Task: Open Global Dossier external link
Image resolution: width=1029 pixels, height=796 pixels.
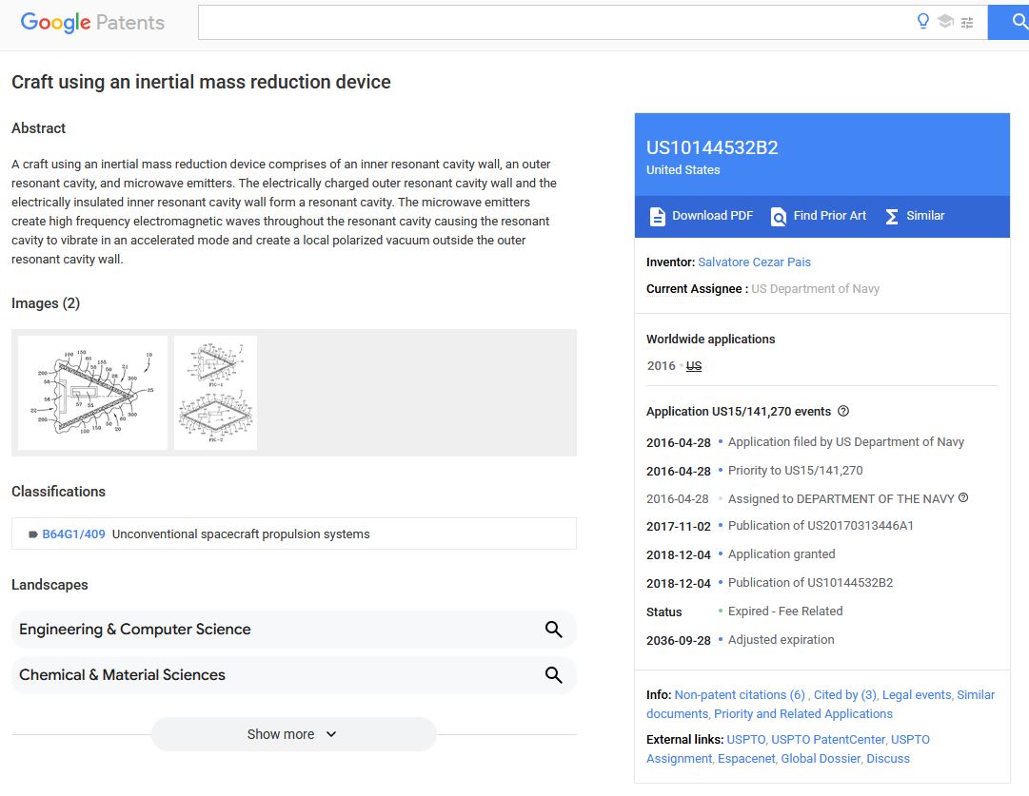Action: [821, 759]
